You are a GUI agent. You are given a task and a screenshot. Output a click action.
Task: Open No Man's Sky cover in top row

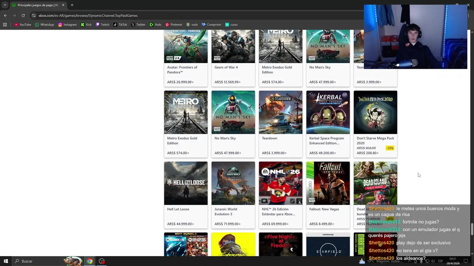point(328,46)
